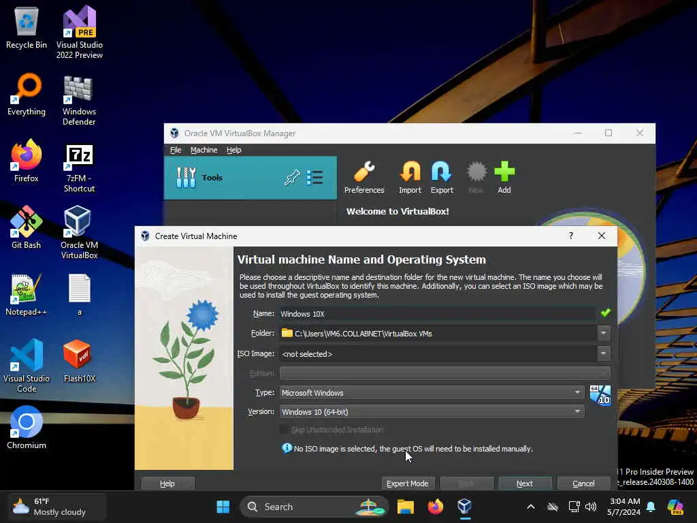Toggle Skip Unattended Installation checkbox

coord(284,429)
